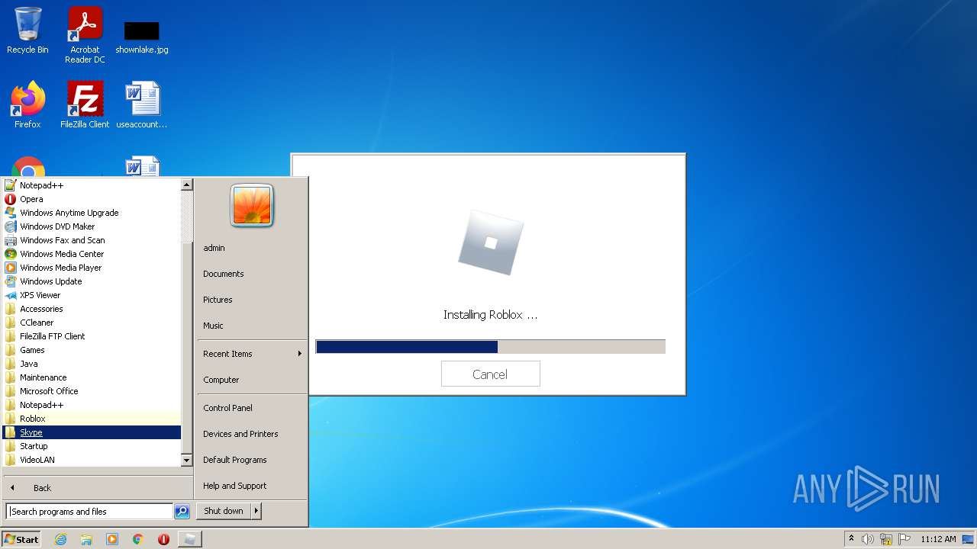Expand the Accessories folder

92,309
